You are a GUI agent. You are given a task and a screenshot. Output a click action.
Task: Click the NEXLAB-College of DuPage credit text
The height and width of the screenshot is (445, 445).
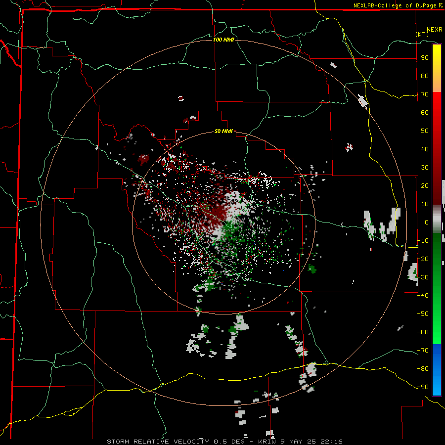click(x=398, y=5)
